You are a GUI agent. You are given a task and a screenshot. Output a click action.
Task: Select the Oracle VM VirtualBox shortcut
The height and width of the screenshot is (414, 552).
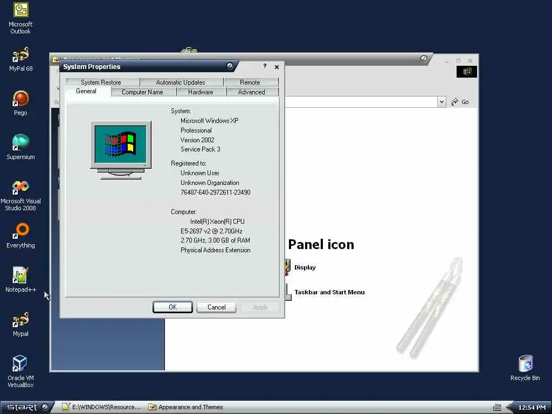(20, 371)
